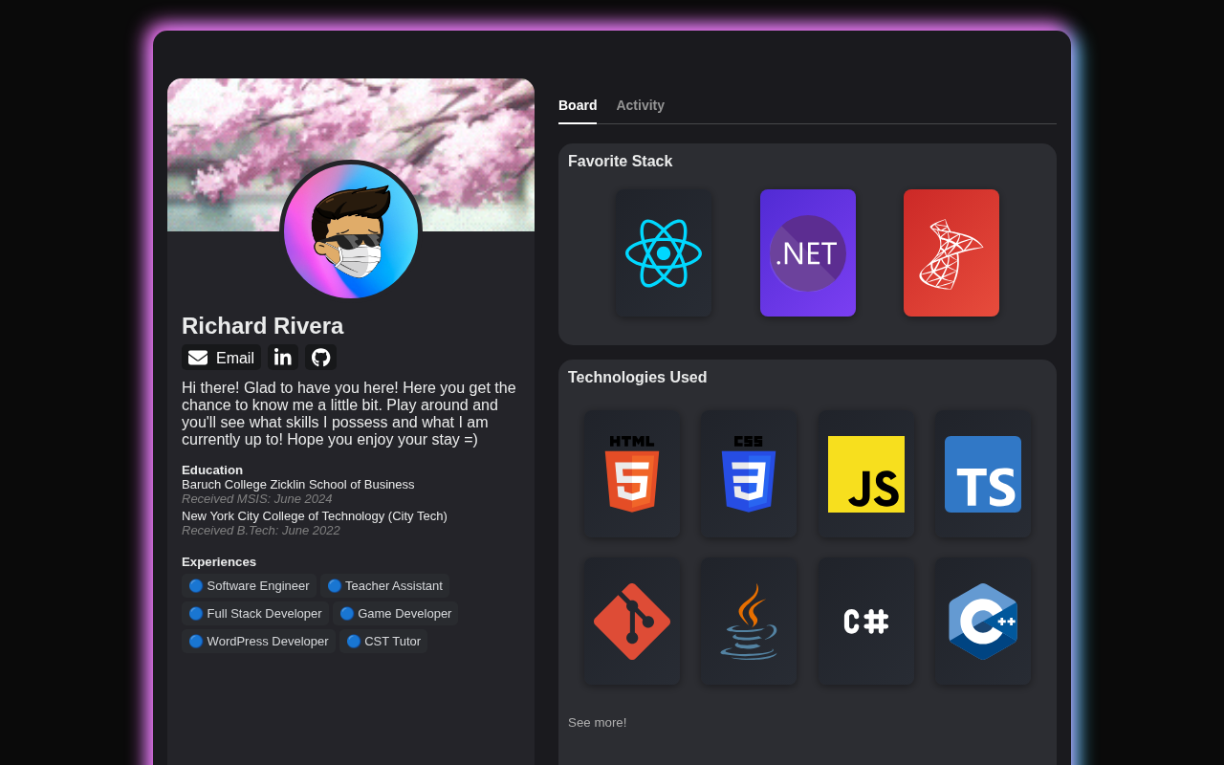The image size is (1224, 765).
Task: Click the Technologies Used heading
Action: (x=637, y=378)
